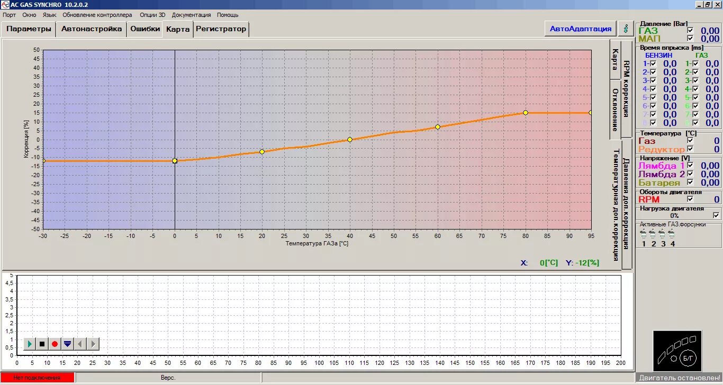Select the curve point at 95°C
723x385 pixels.
coord(591,113)
